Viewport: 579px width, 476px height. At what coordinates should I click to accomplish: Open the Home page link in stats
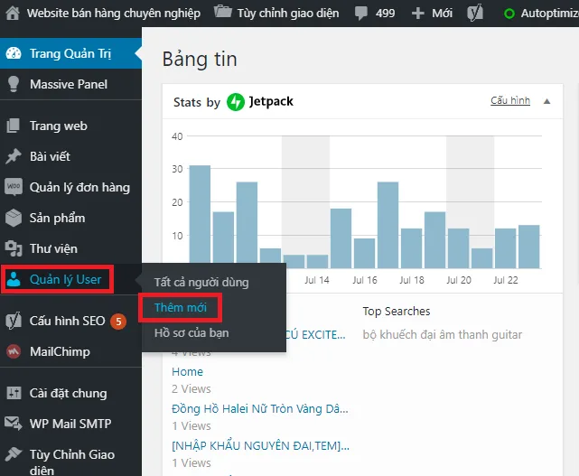(187, 371)
